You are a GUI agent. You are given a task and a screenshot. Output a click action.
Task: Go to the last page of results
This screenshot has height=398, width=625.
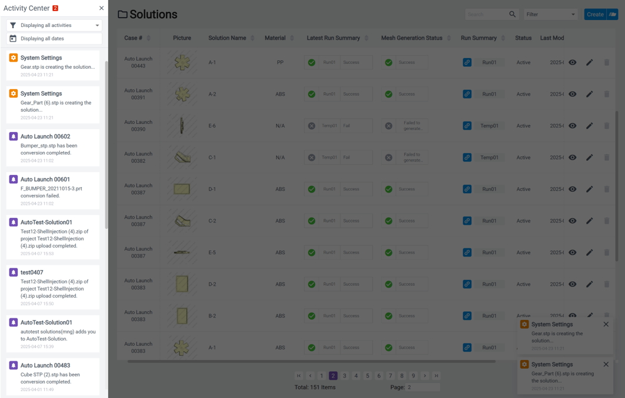436,376
